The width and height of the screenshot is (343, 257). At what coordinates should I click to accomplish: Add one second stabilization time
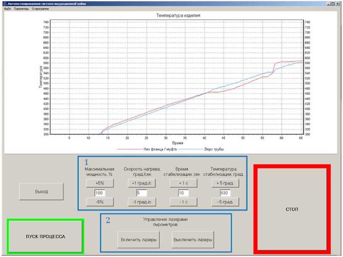183,183
